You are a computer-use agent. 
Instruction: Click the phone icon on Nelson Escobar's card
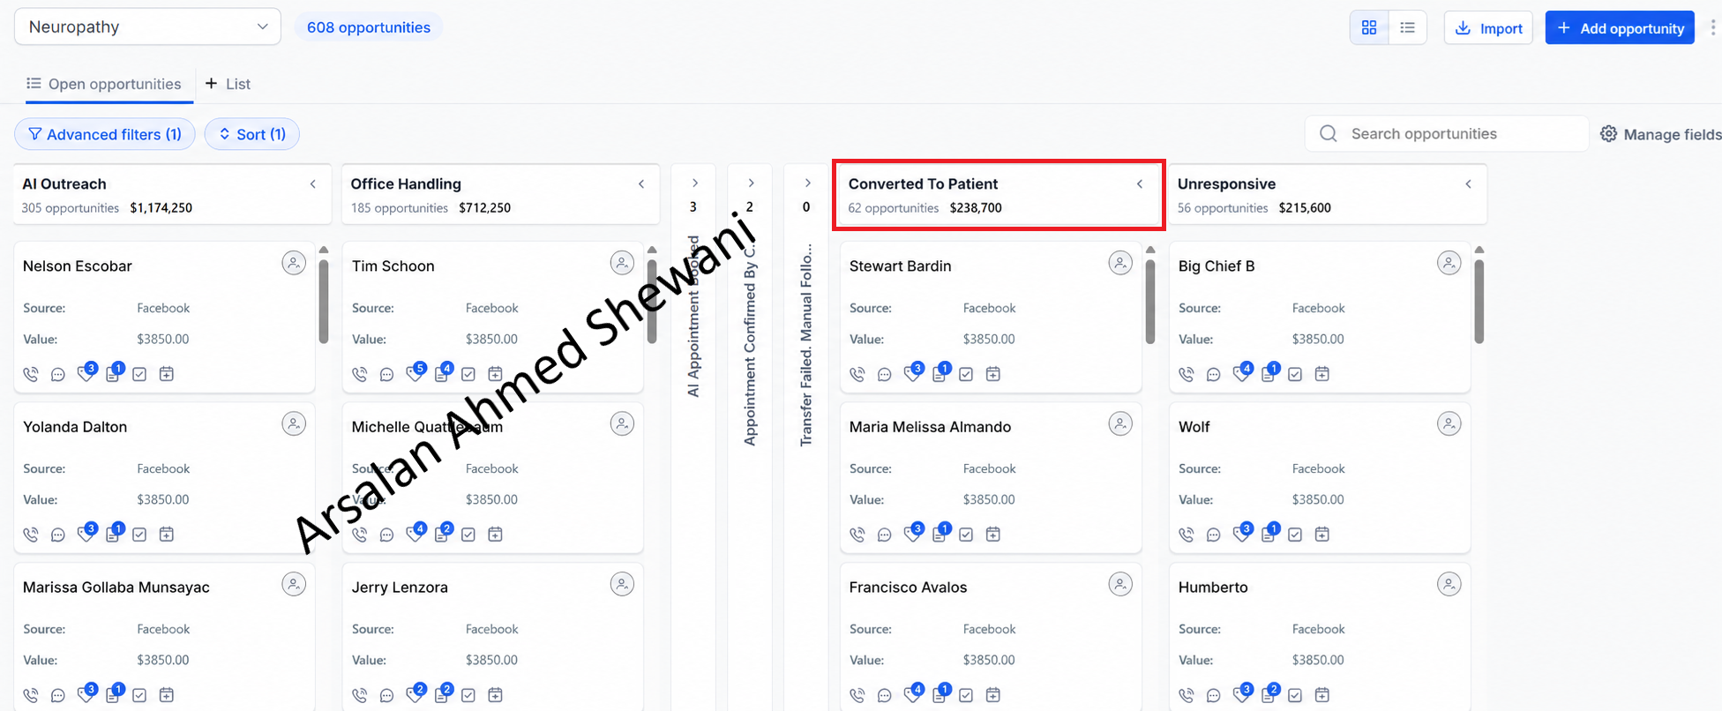(x=31, y=374)
